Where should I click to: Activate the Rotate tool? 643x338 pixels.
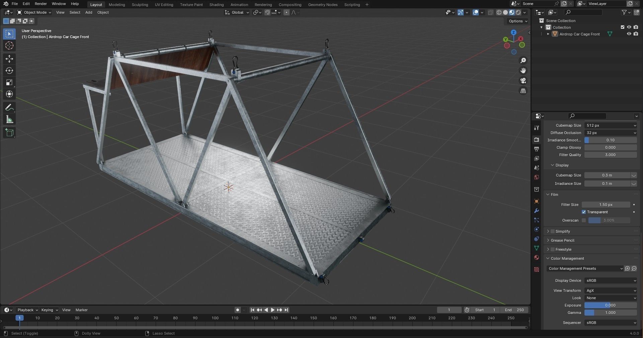tap(9, 71)
